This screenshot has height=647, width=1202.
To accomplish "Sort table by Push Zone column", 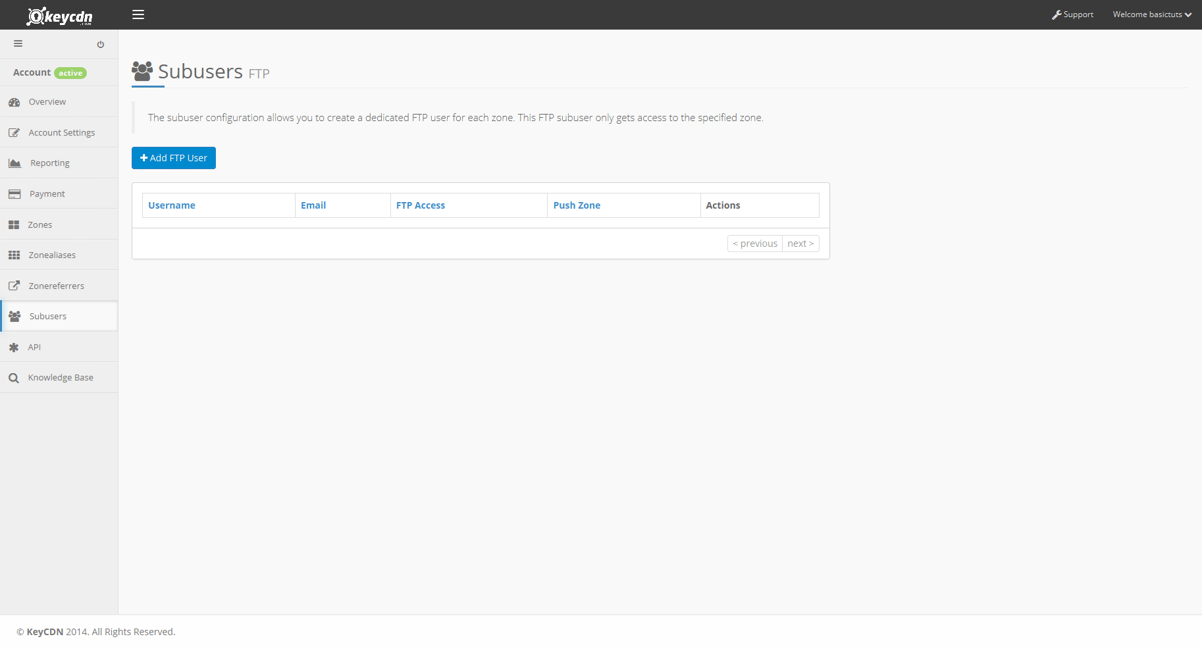I will (x=577, y=205).
